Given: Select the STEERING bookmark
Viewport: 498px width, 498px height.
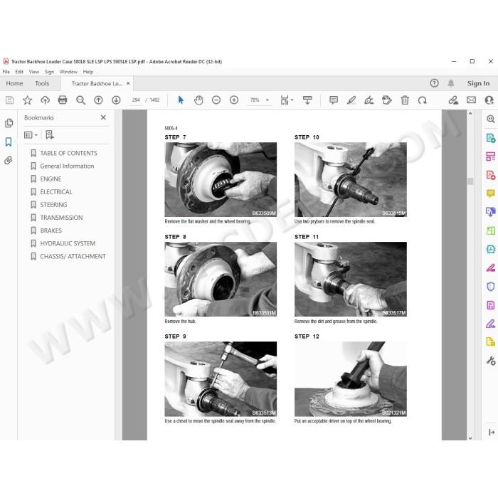Looking at the screenshot, I should pyautogui.click(x=53, y=205).
